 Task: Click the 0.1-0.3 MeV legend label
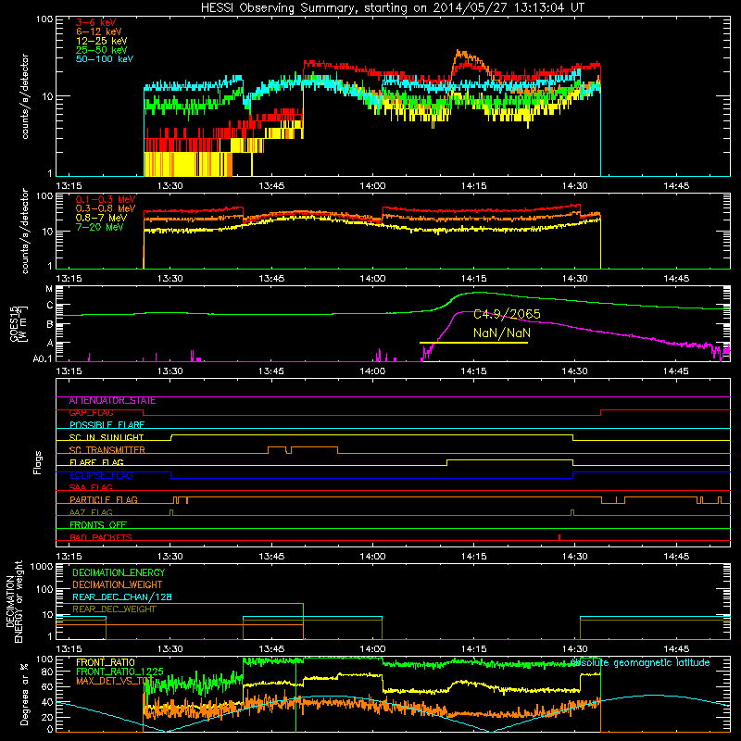(x=106, y=199)
